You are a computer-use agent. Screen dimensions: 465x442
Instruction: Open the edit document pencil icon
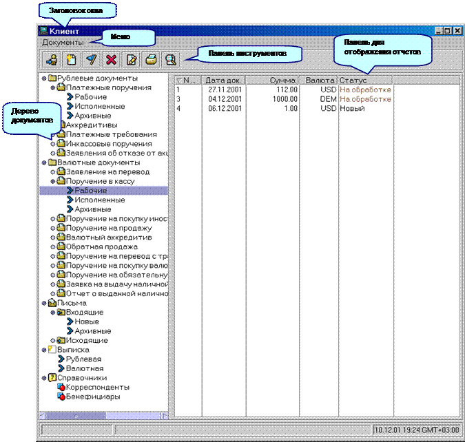(131, 60)
